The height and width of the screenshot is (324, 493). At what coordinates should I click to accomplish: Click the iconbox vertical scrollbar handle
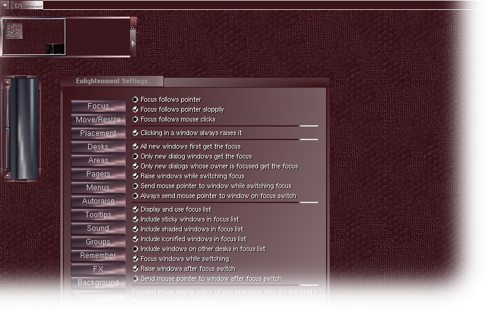click(x=7, y=128)
